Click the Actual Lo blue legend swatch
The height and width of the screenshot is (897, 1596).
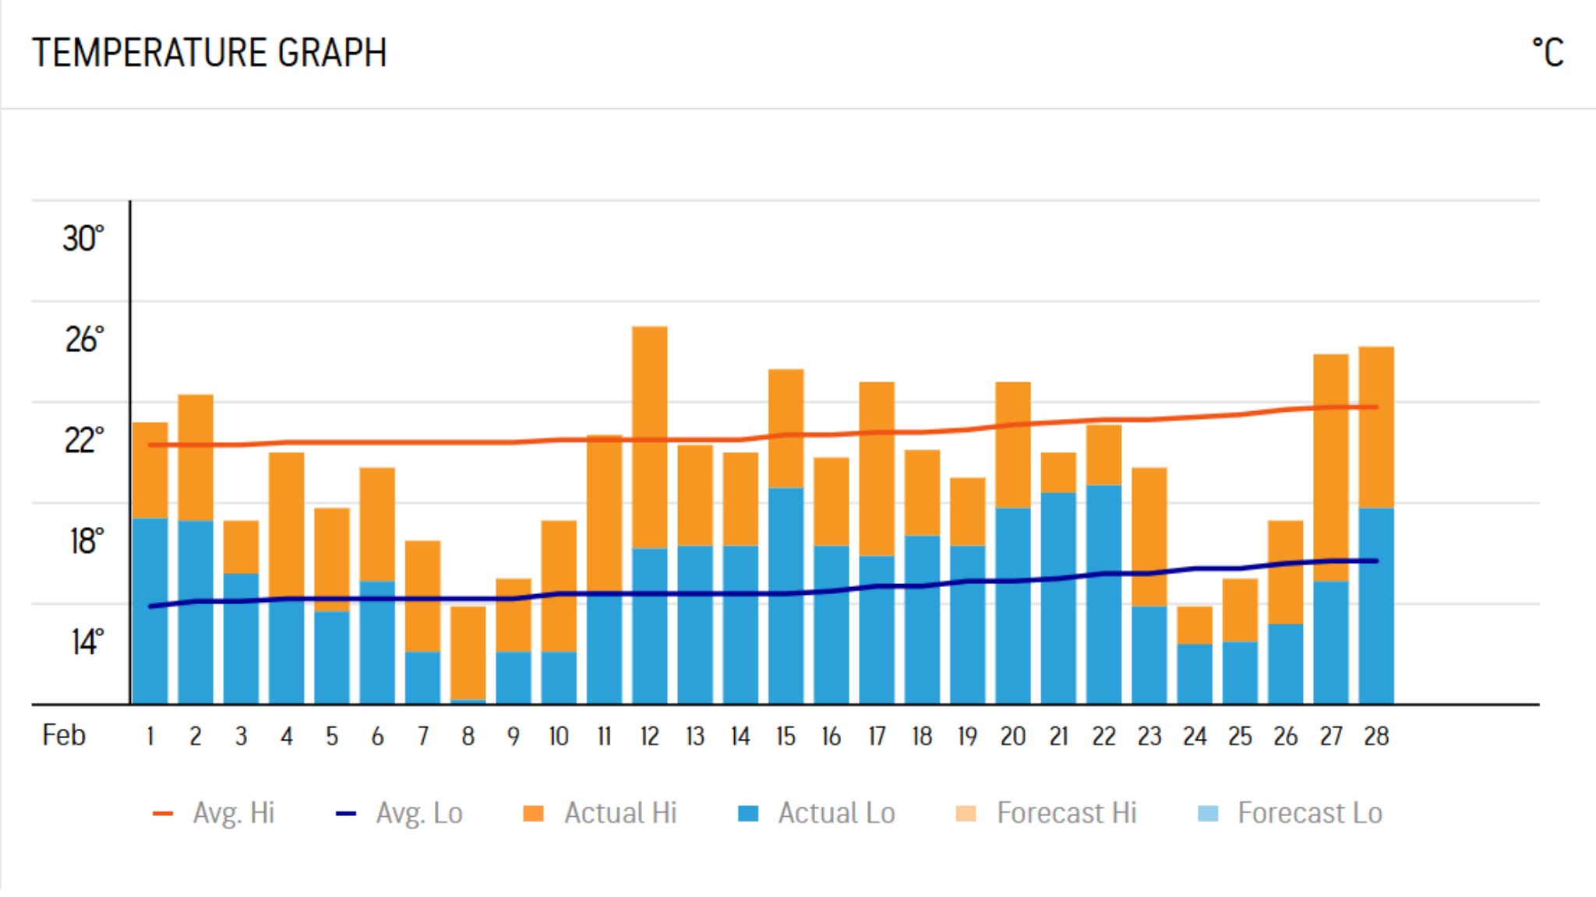click(x=748, y=814)
